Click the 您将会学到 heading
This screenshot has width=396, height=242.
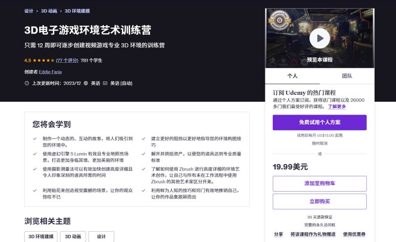(x=51, y=124)
